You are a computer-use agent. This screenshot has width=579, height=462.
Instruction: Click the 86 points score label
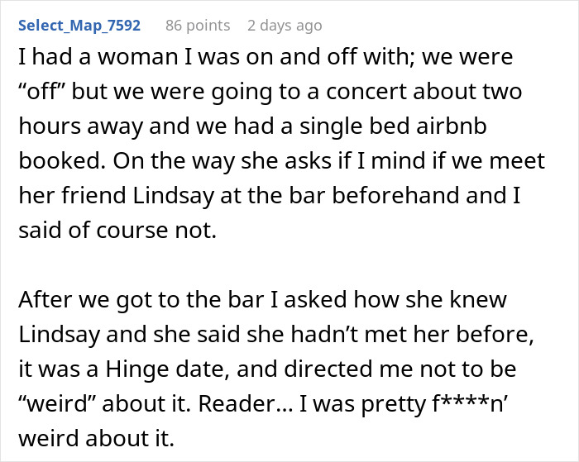(x=198, y=26)
